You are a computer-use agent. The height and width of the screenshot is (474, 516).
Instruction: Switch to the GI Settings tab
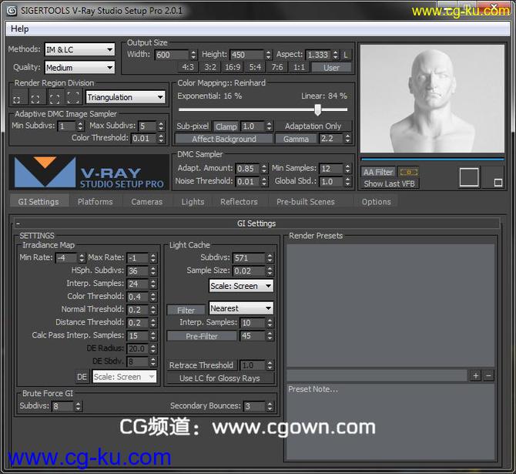click(39, 202)
